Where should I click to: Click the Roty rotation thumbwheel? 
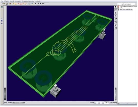pos(18,103)
